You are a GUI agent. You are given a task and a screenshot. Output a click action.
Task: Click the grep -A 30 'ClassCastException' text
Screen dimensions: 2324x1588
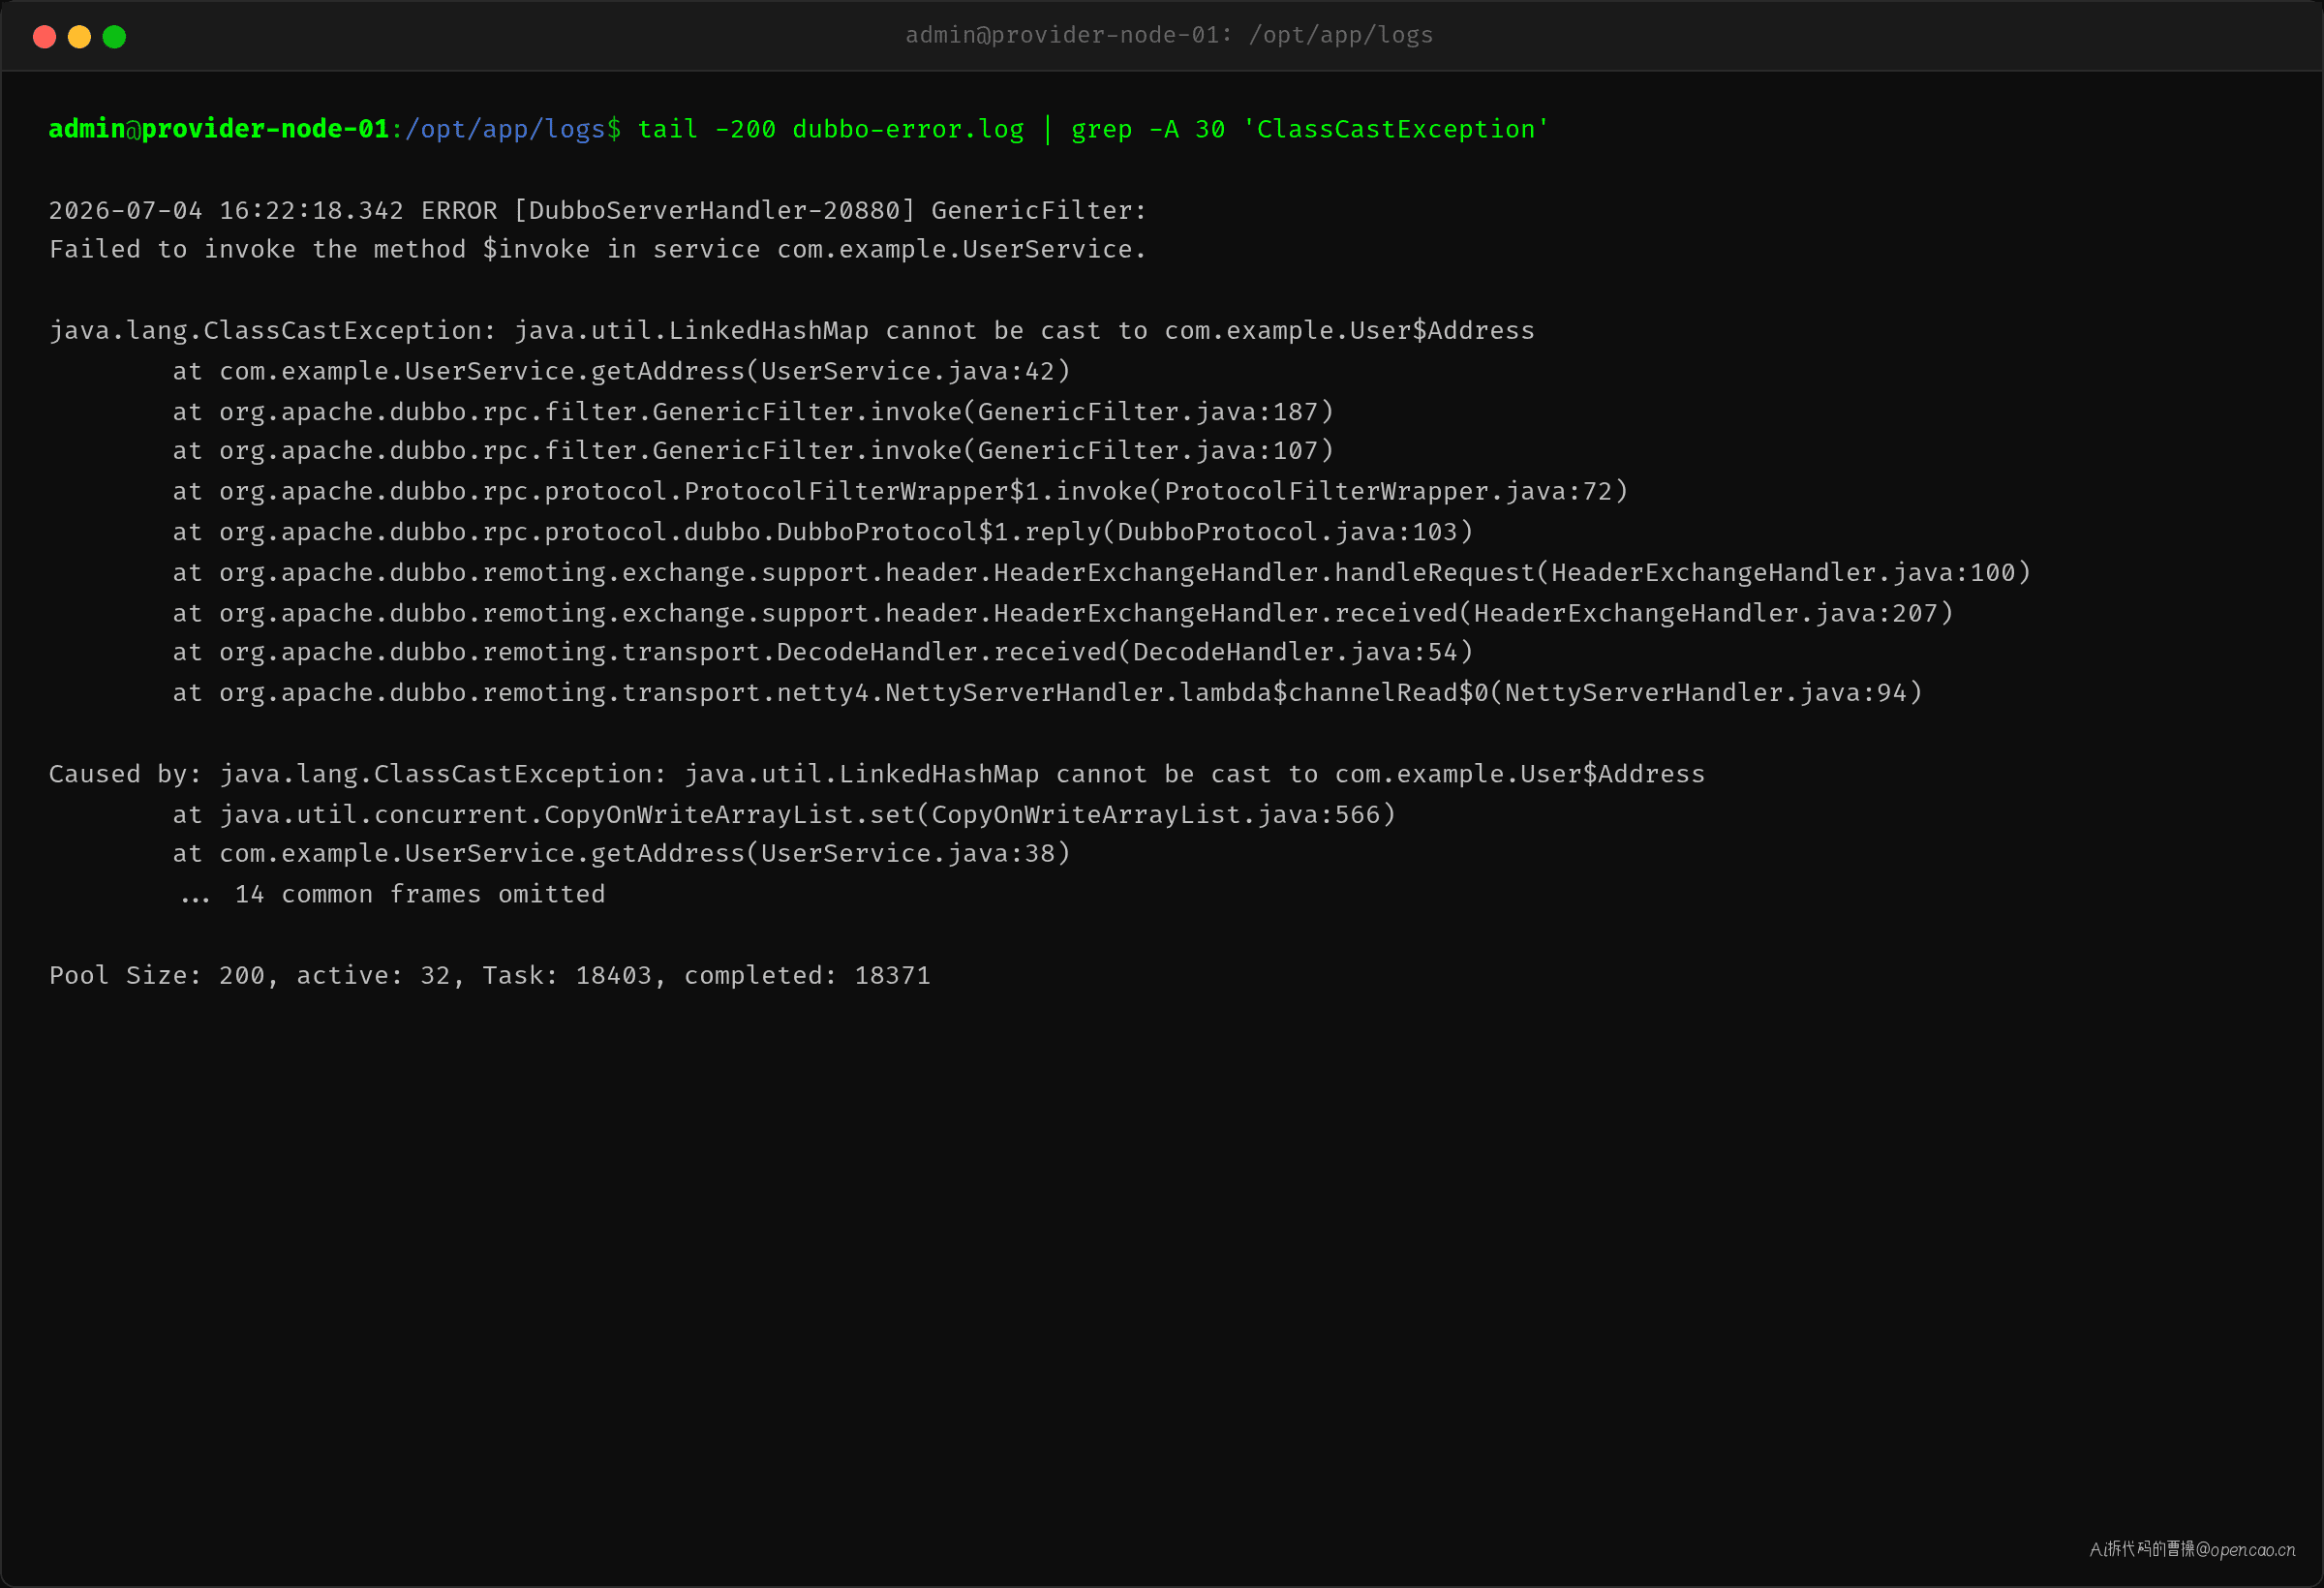pyautogui.click(x=1310, y=130)
